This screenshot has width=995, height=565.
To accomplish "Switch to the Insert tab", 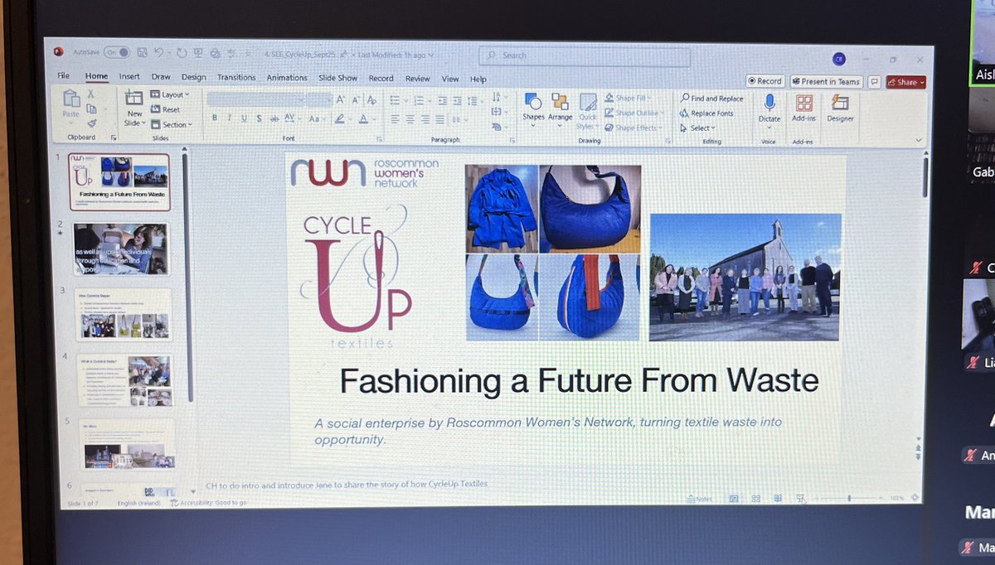I will (x=129, y=77).
